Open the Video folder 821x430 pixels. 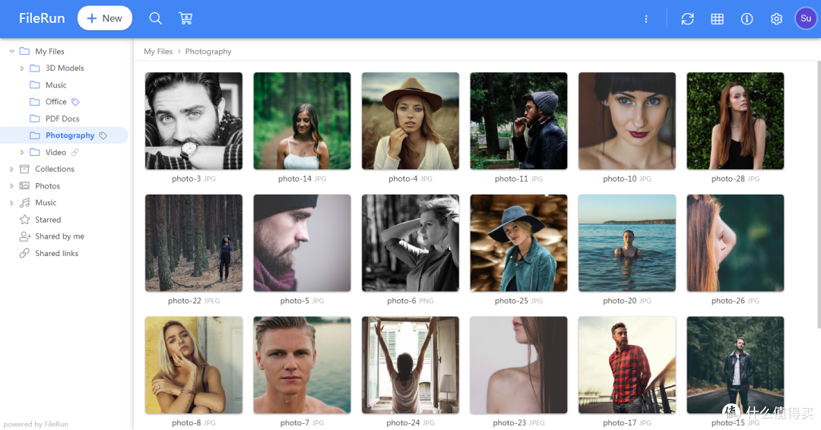55,152
